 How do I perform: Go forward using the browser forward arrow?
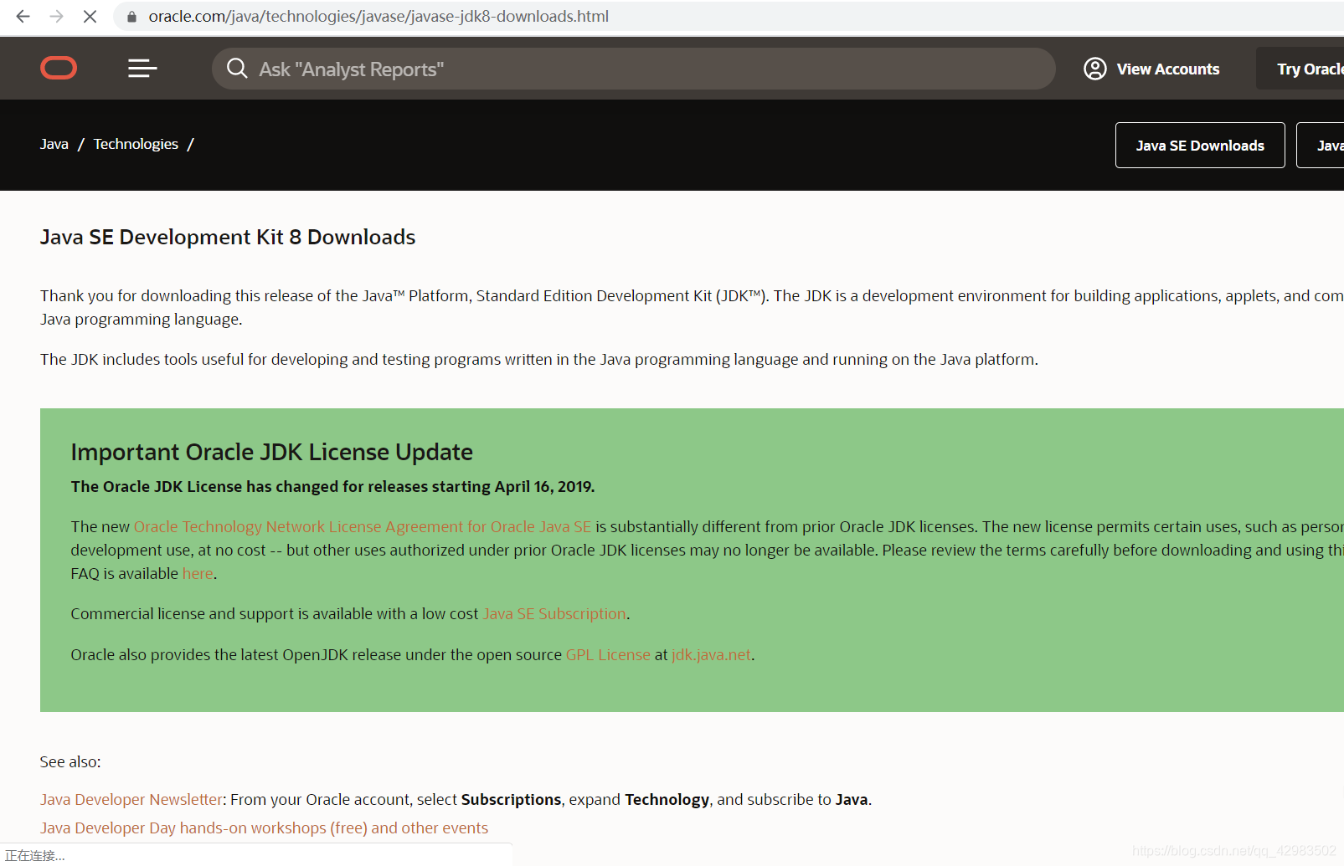pyautogui.click(x=56, y=16)
